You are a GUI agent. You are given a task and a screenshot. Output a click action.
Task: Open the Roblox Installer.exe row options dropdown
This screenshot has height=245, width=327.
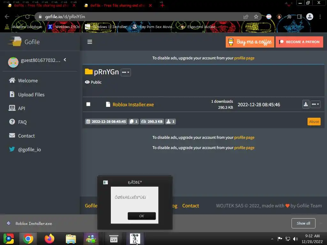coord(315,104)
